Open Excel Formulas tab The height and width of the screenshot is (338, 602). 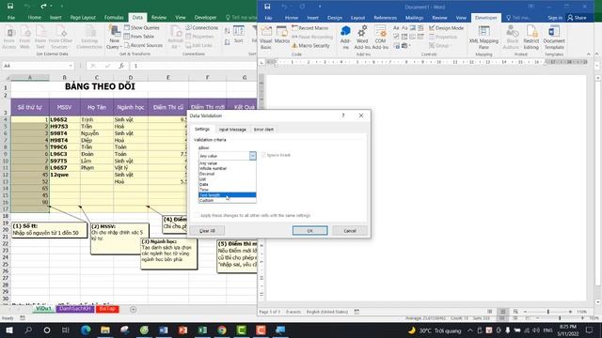[114, 17]
